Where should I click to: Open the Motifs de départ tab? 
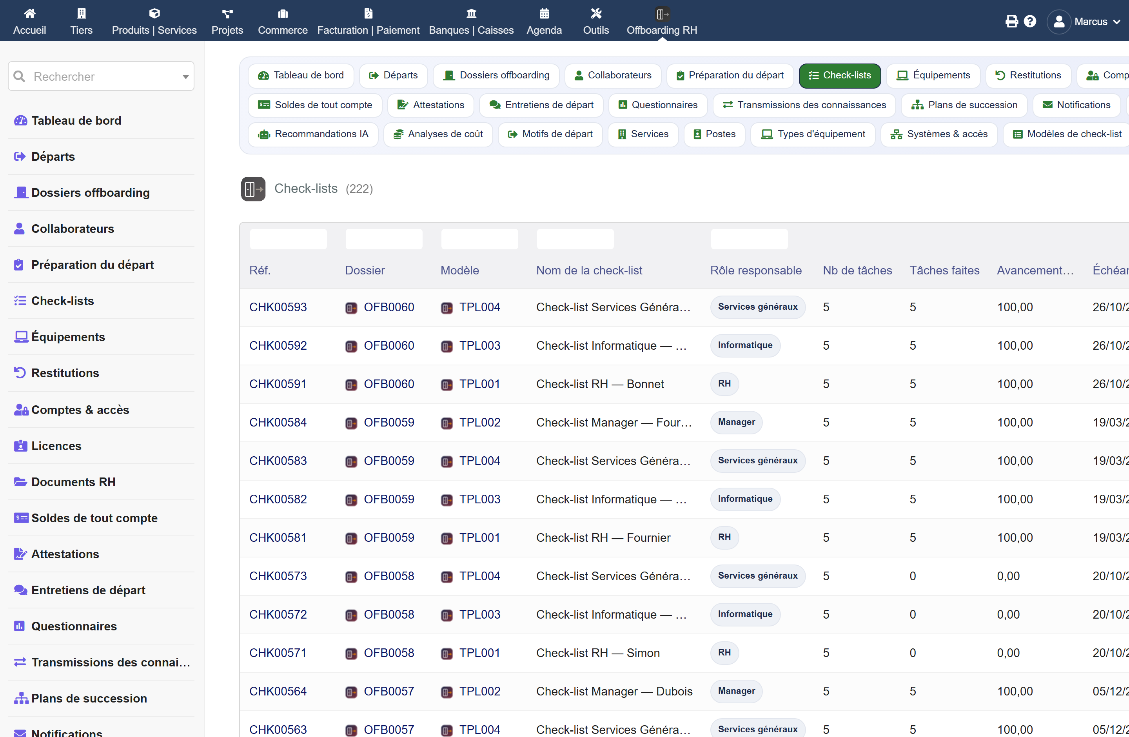coord(550,134)
